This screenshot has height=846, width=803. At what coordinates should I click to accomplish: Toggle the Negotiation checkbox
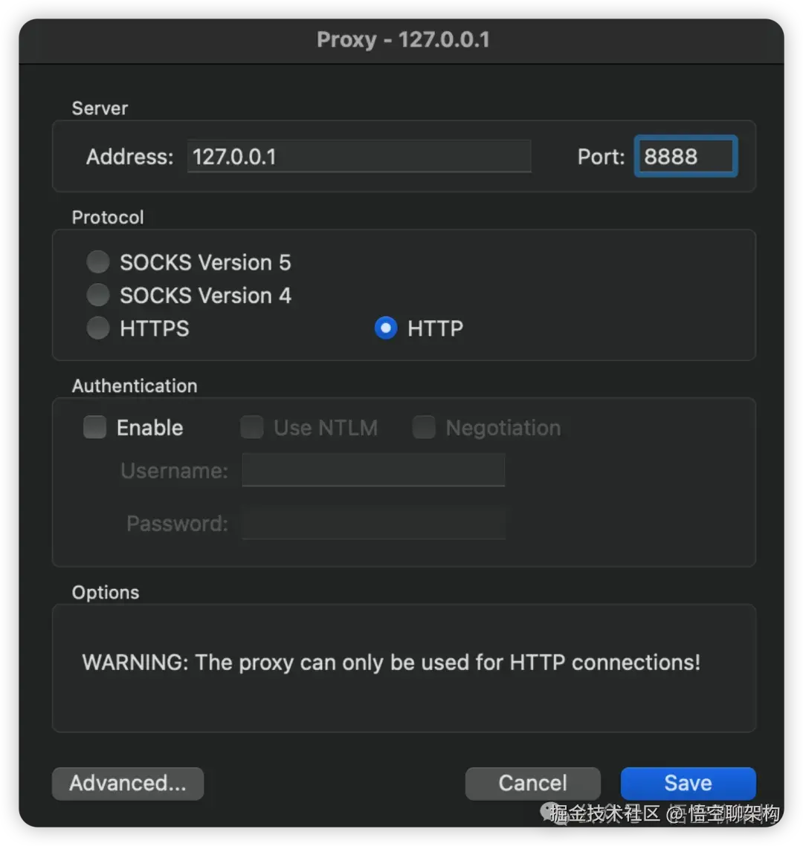tap(424, 428)
